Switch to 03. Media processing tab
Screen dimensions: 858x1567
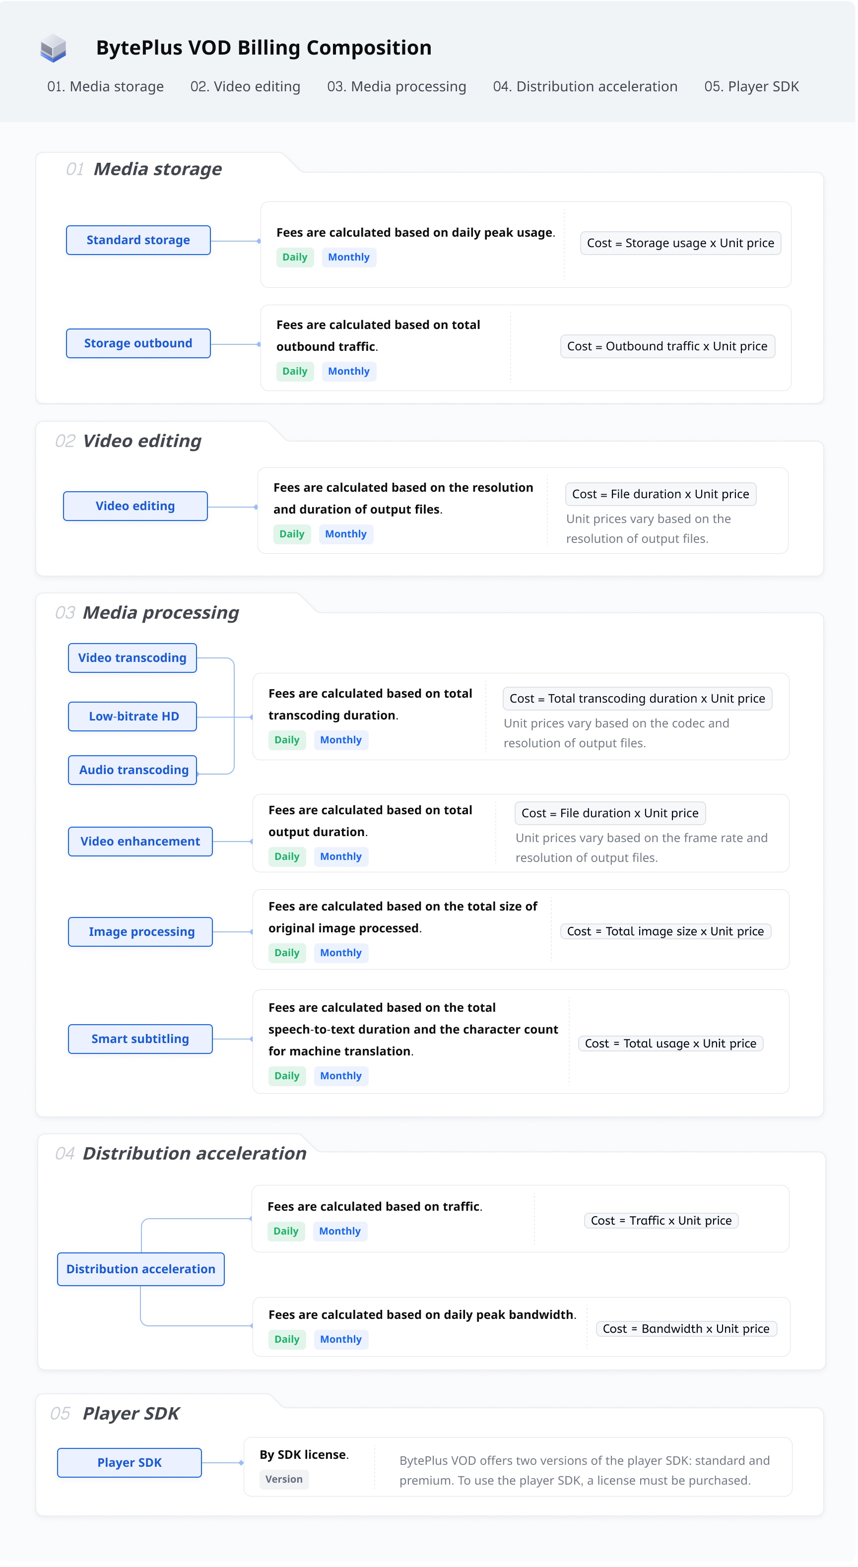(x=396, y=86)
